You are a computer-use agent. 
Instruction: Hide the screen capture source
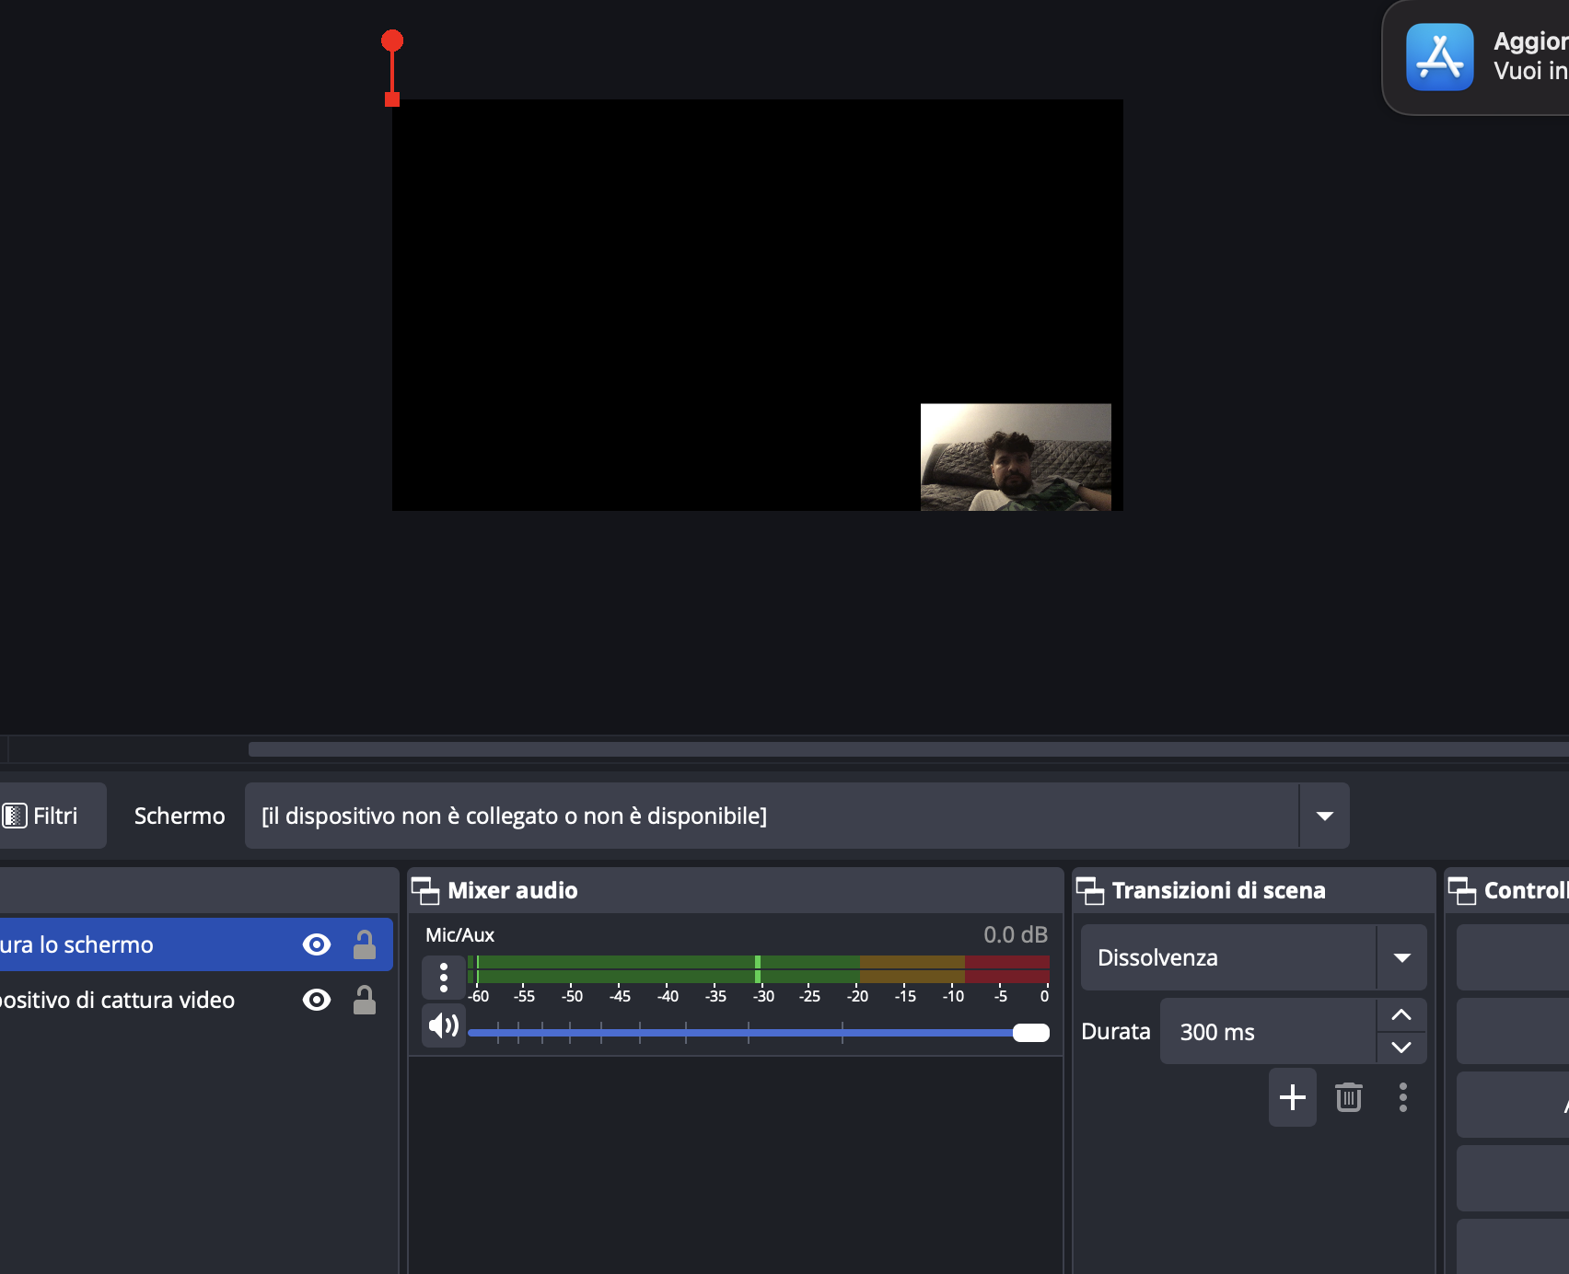click(x=317, y=944)
